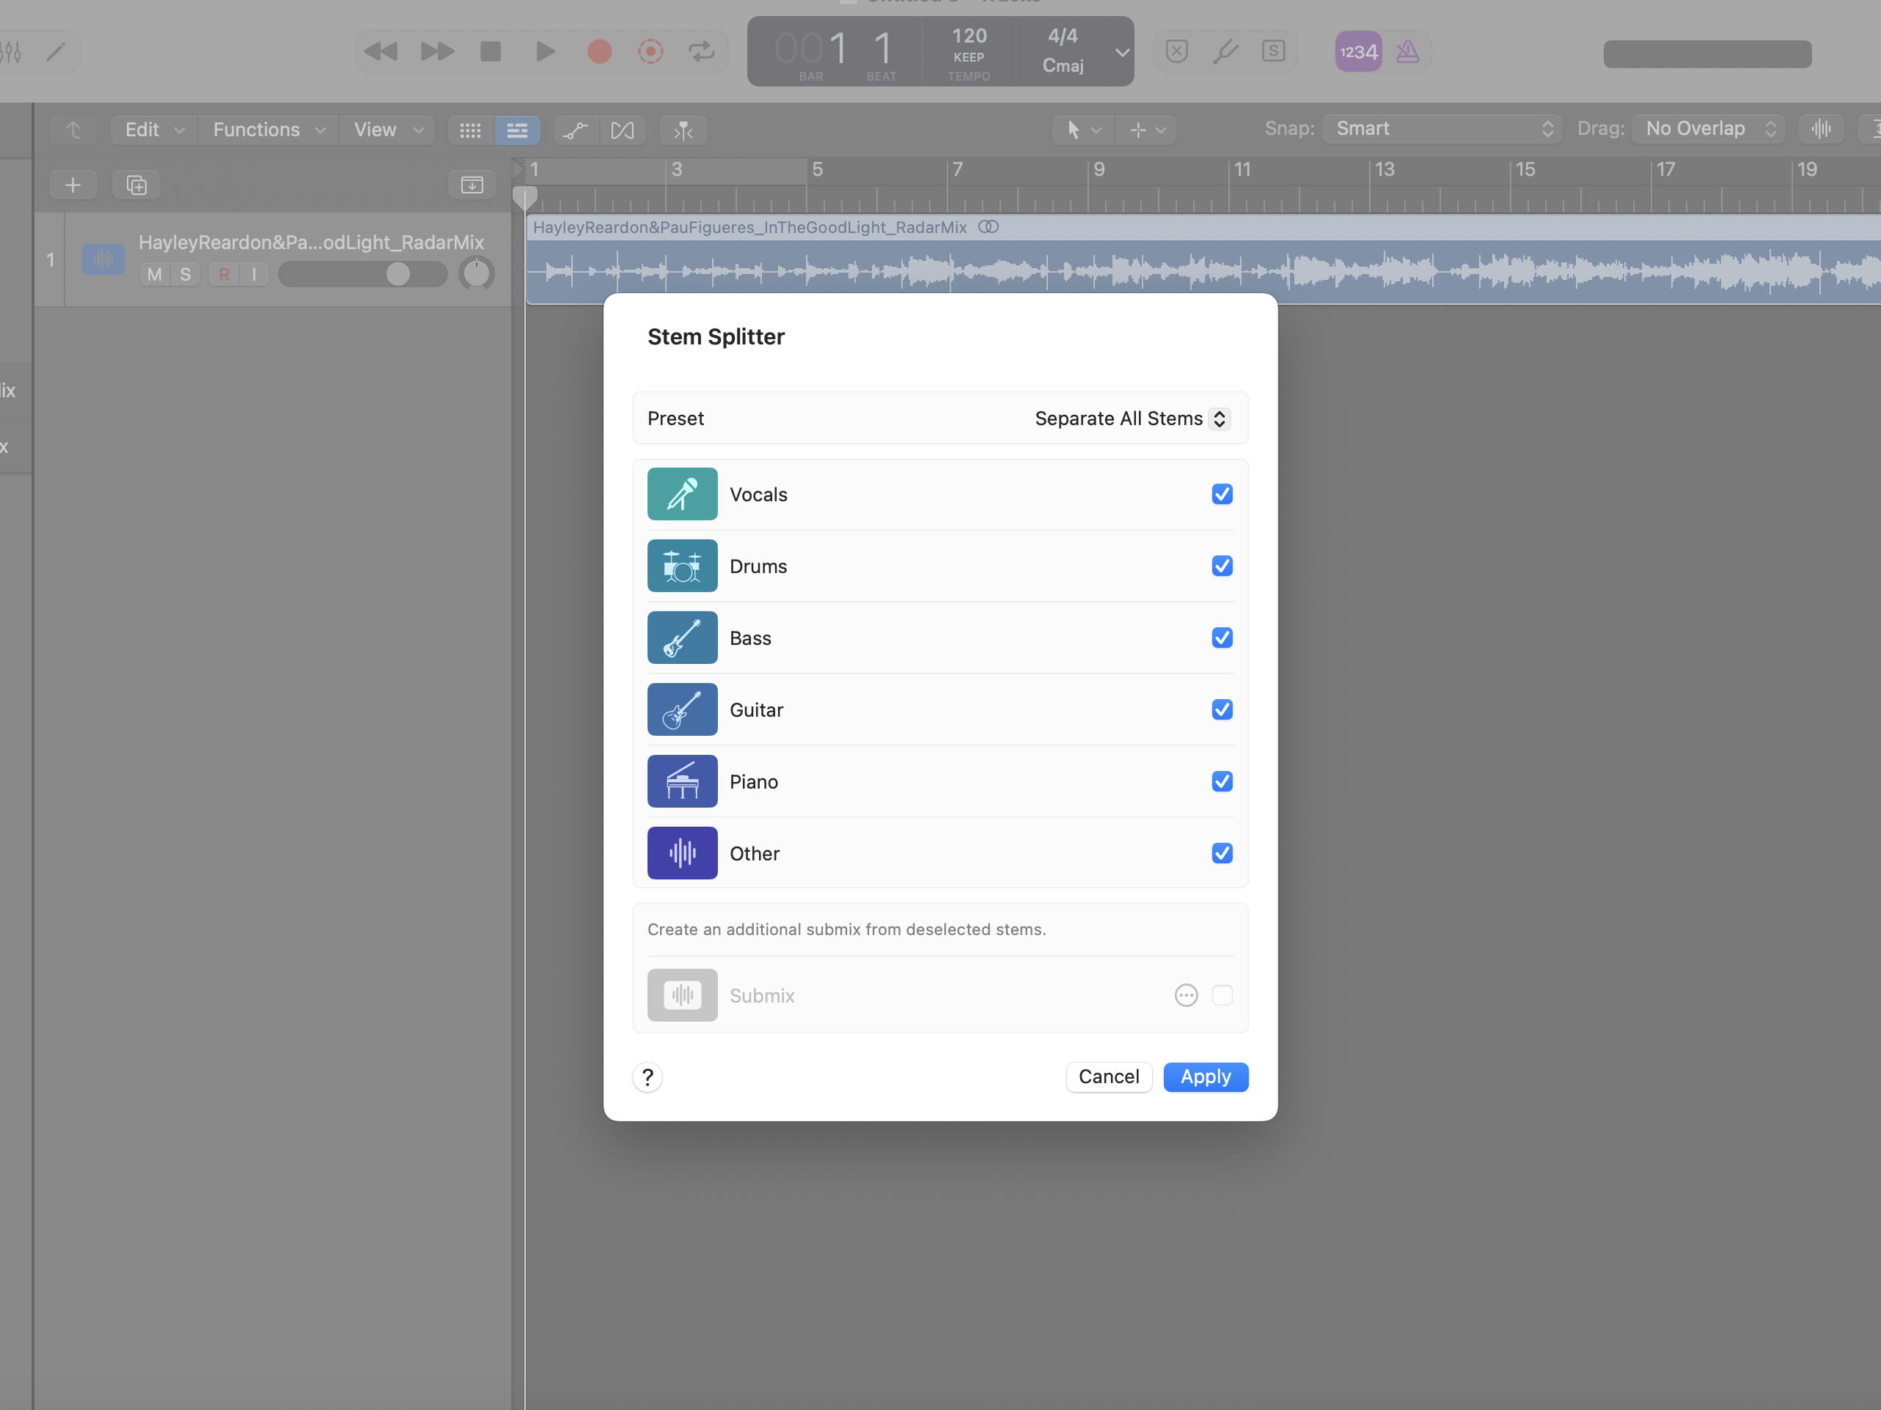Open Drag No Overlap dropdown
This screenshot has width=1881, height=1410.
coord(1708,129)
